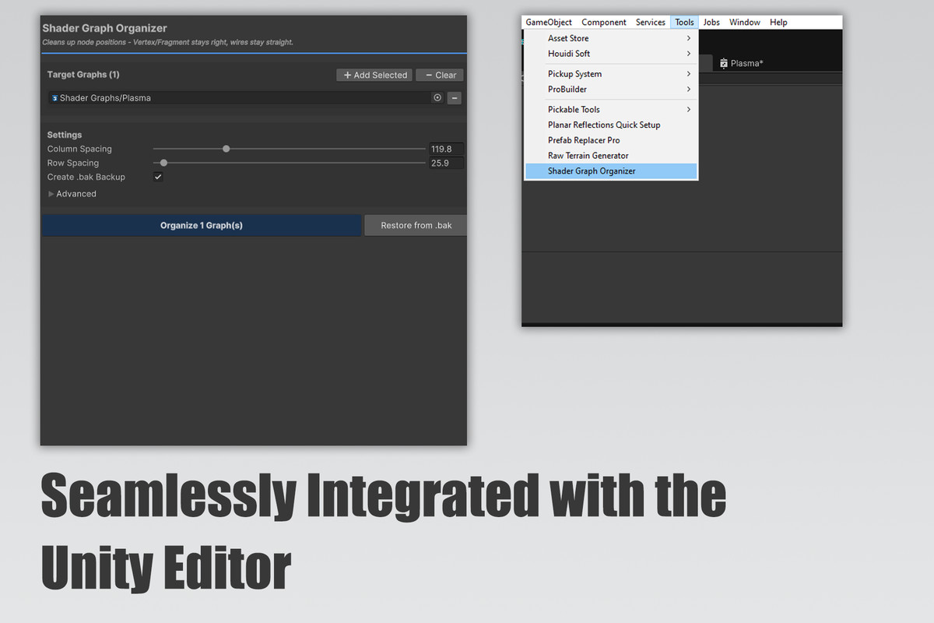Click the Tools menu in the menu bar
The image size is (934, 623).
point(684,23)
